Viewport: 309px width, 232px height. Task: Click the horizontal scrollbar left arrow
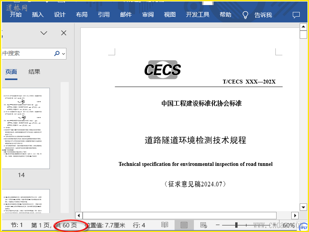coord(79,215)
